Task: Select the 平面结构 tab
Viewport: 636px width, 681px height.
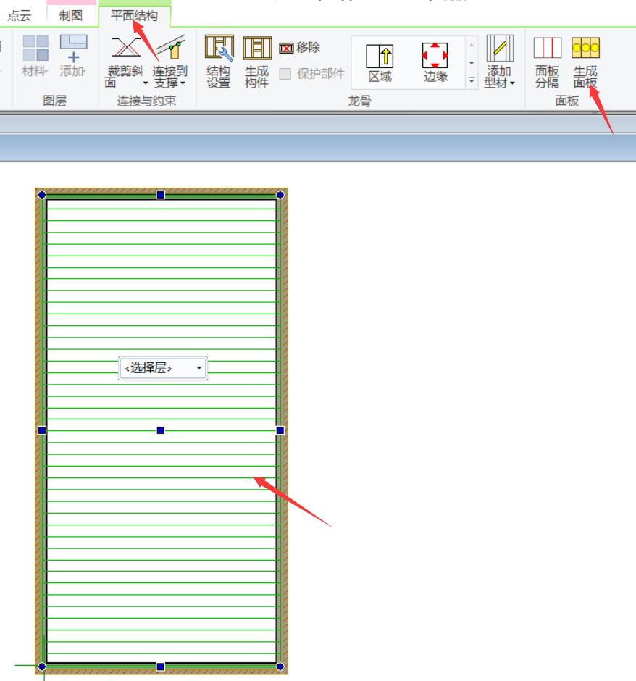Action: coord(134,16)
